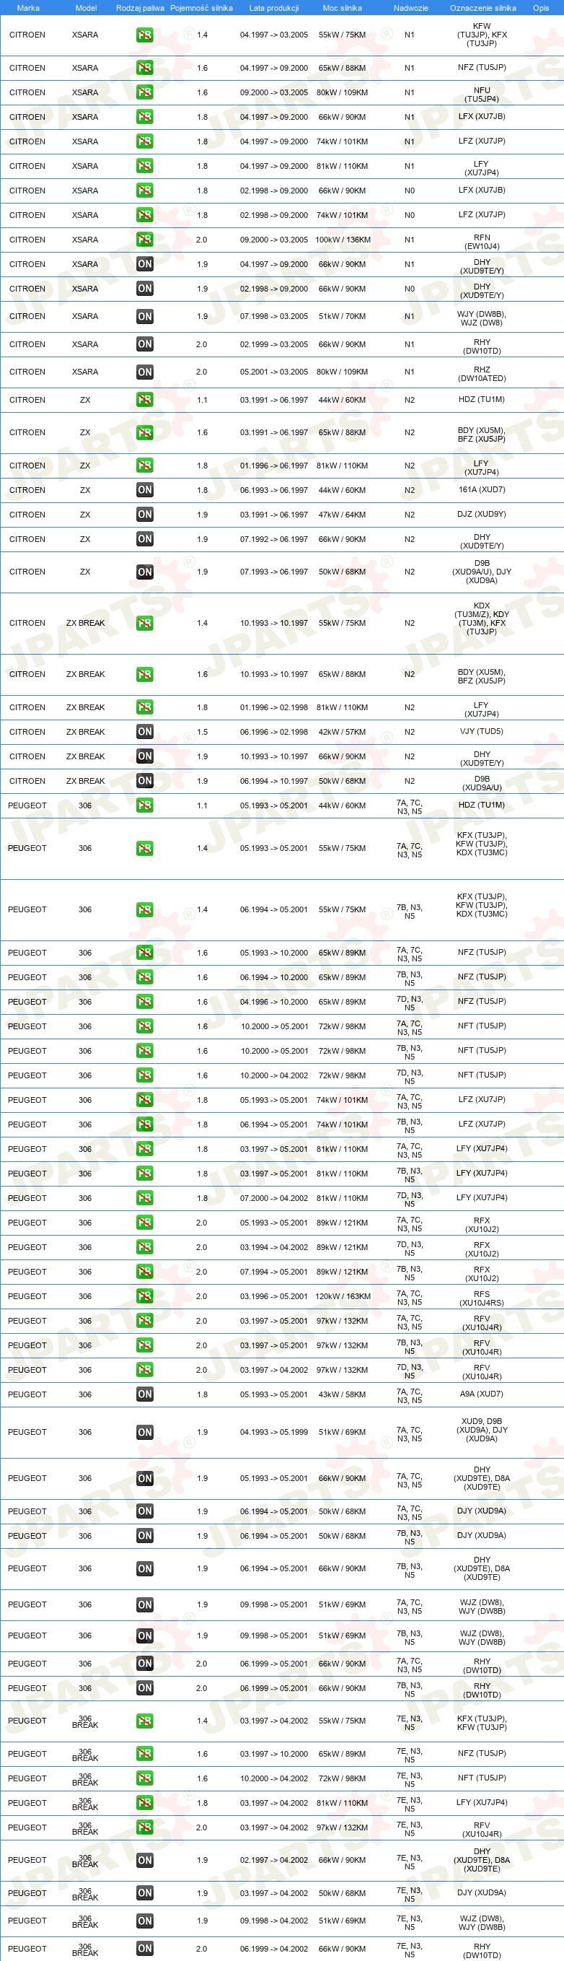
Task: Click petrol icon in Xsara 1.4 row
Action: (145, 35)
